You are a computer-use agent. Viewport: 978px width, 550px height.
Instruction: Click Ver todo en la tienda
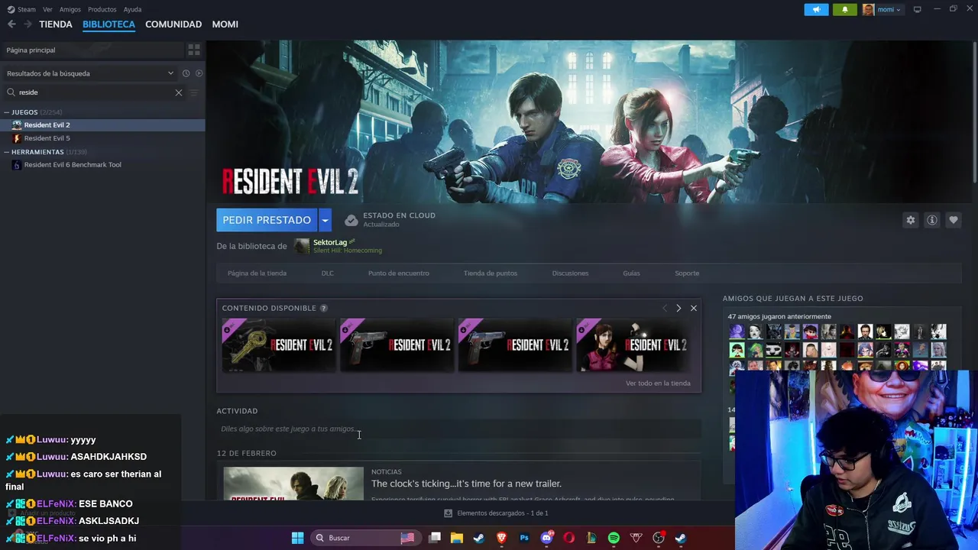658,383
